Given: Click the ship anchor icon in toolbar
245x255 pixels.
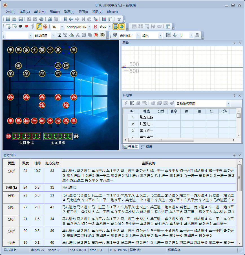Looking at the screenshot, I should [71, 35].
